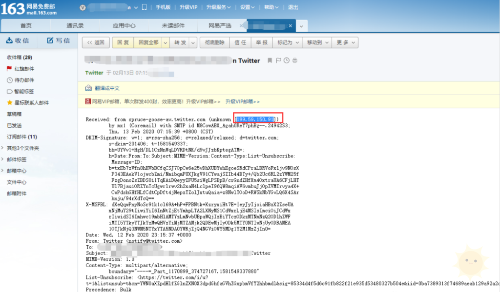The image size is (500, 292).
Task: Expand the 回复全部 dropdown arrow
Action: (165, 43)
